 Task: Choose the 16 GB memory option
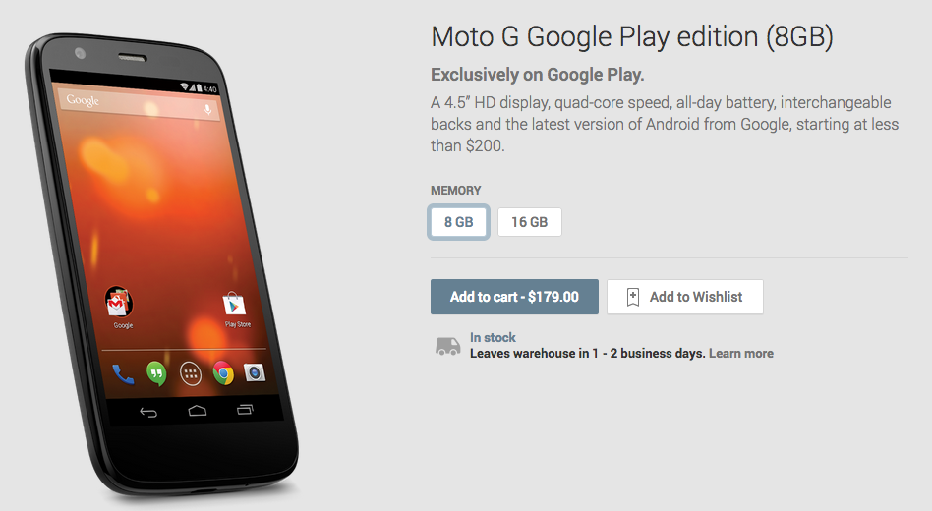(529, 222)
